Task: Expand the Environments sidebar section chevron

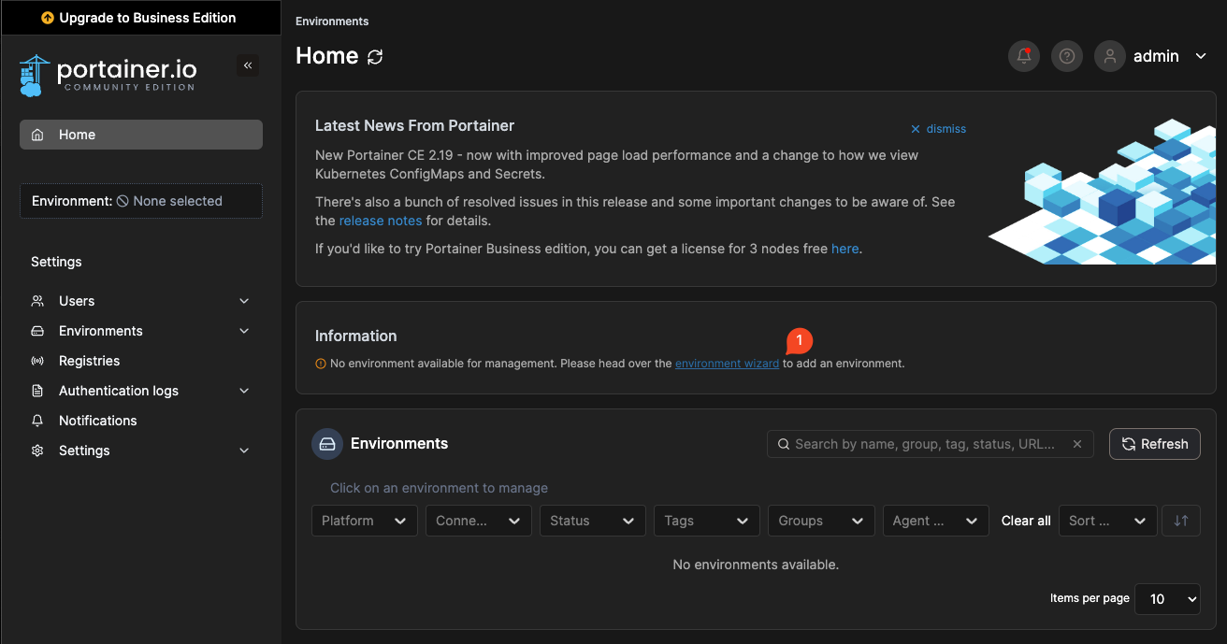Action: pos(244,331)
